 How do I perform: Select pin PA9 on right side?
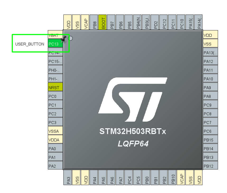(x=210, y=88)
